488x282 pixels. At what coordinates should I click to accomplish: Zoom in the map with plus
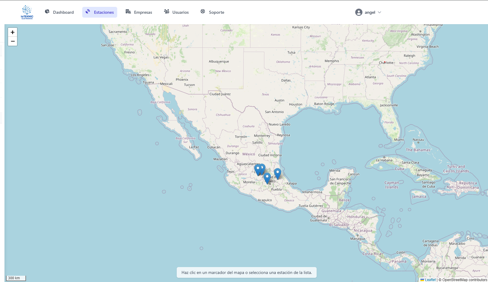pyautogui.click(x=13, y=32)
